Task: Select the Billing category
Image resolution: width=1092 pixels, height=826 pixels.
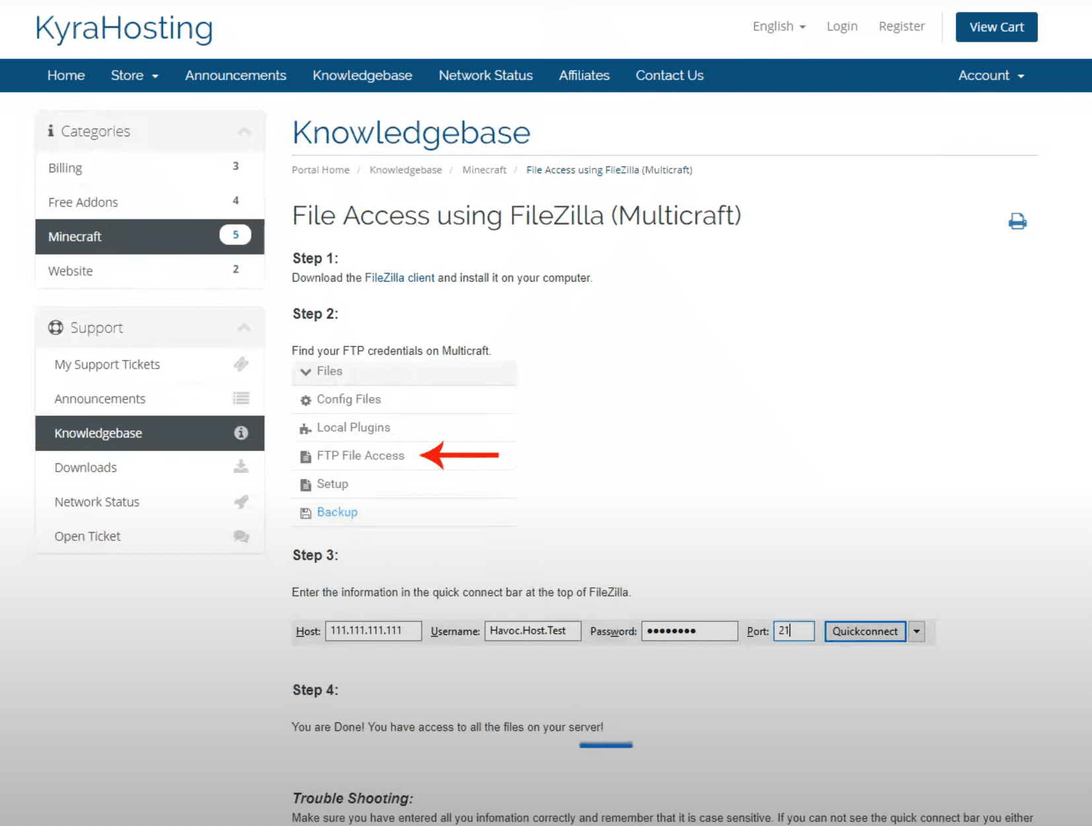Action: (150, 168)
